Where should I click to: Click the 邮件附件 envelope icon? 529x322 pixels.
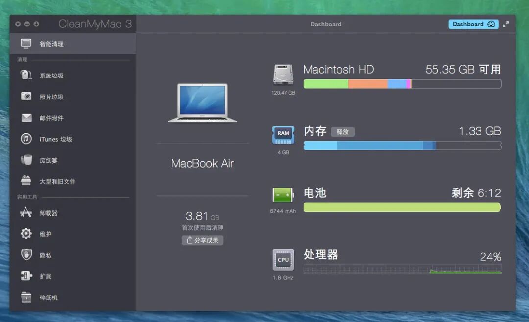point(26,118)
